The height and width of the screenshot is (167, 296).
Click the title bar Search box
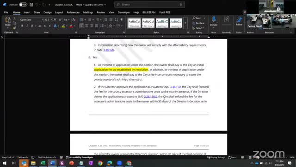coord(149,5)
